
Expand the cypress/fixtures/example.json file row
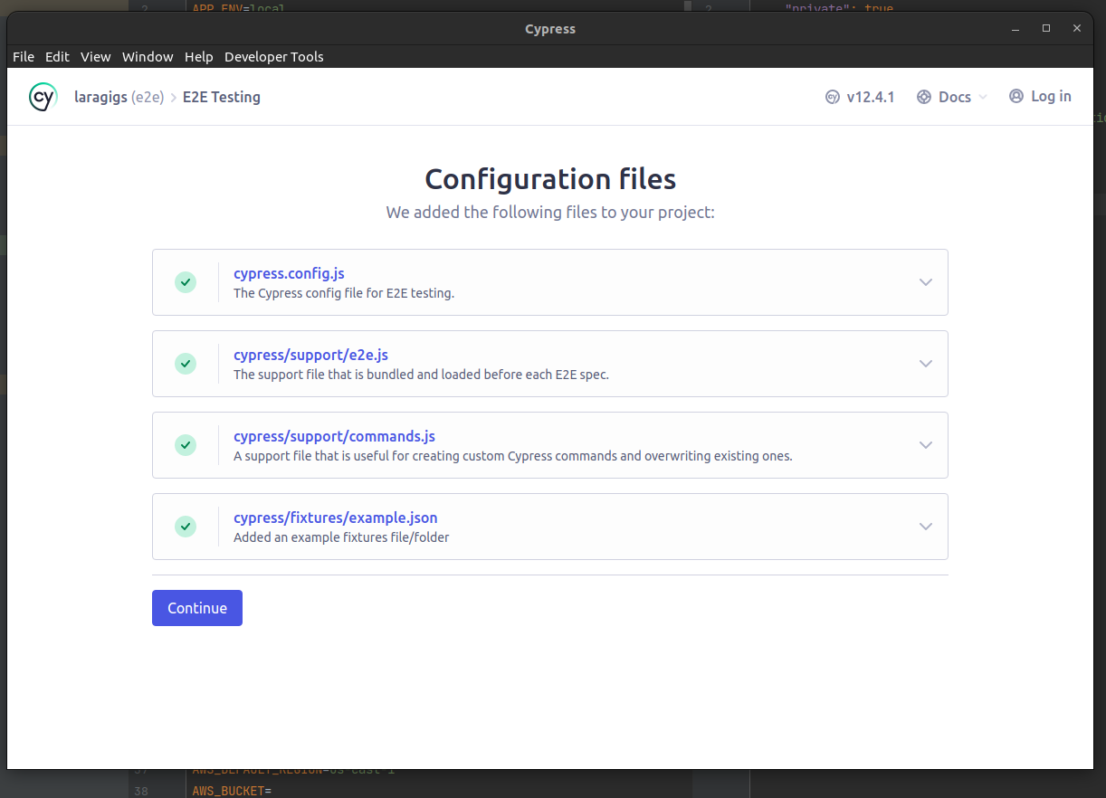[x=925, y=527]
